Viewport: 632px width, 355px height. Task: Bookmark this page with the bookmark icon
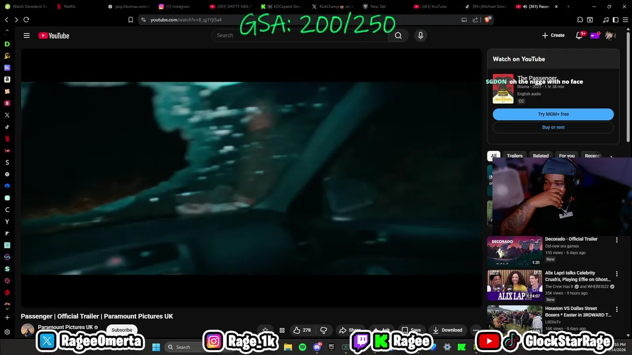point(130,20)
